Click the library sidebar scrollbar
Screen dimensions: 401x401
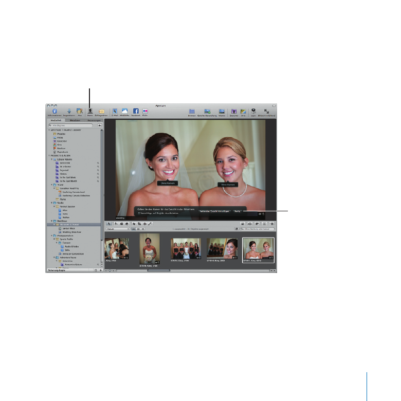click(x=102, y=185)
